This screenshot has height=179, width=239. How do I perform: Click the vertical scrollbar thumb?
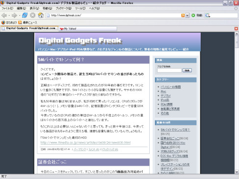[x=237, y=42]
